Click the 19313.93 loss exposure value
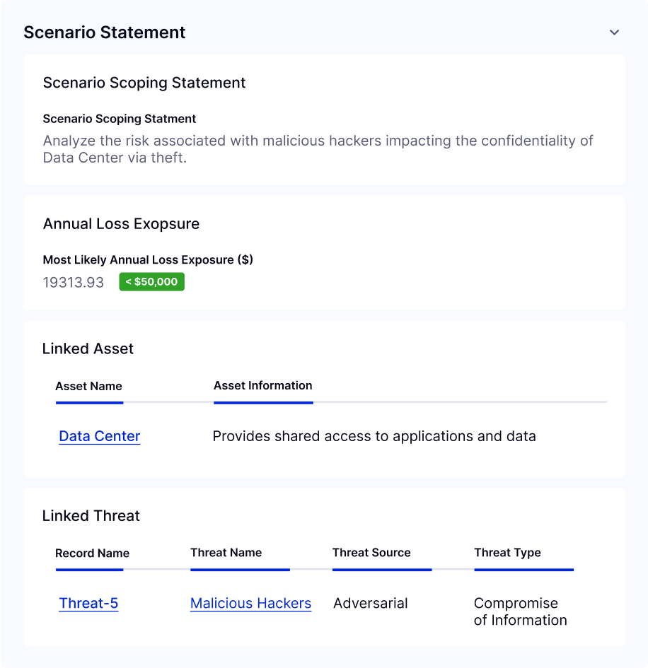 pos(74,282)
